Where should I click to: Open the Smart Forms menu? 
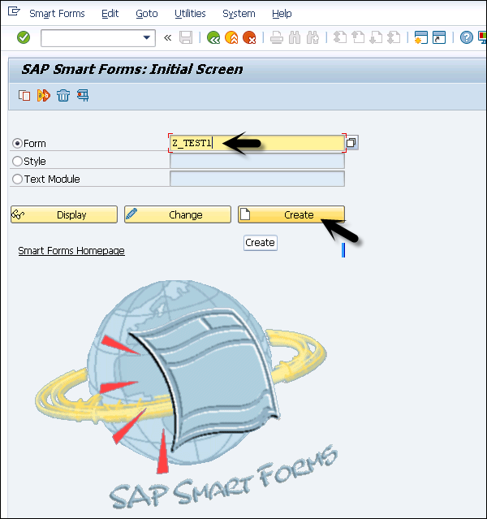pos(57,14)
